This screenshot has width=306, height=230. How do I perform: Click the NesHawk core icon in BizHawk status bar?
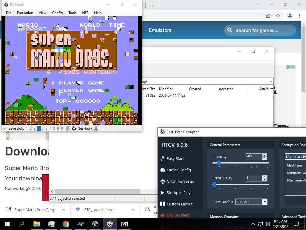click(x=74, y=128)
